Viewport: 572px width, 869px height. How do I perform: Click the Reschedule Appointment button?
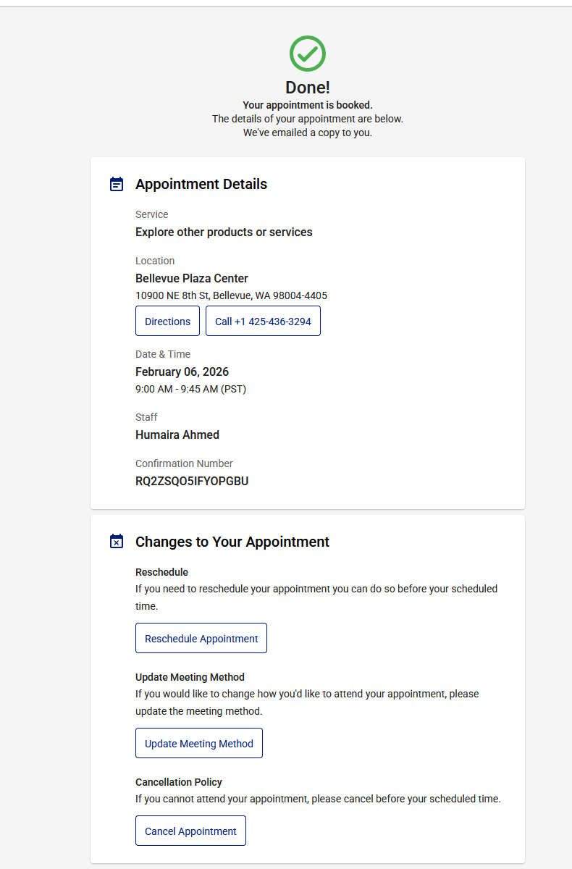coord(201,638)
